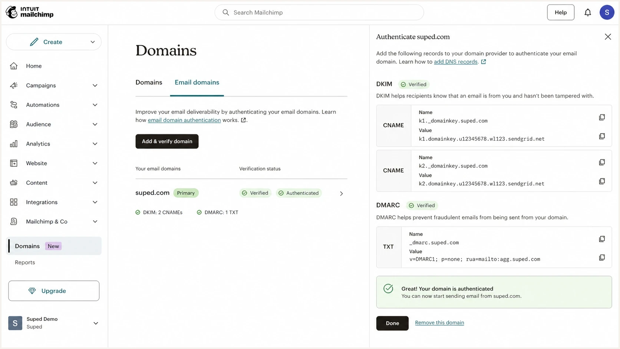This screenshot has width=620, height=349.
Task: Open the Create dropdown arrow
Action: 93,42
